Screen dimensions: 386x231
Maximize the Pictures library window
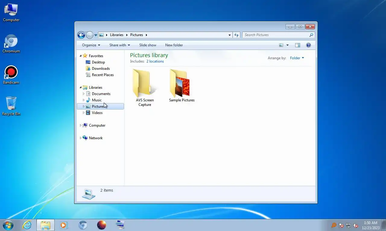[300, 27]
